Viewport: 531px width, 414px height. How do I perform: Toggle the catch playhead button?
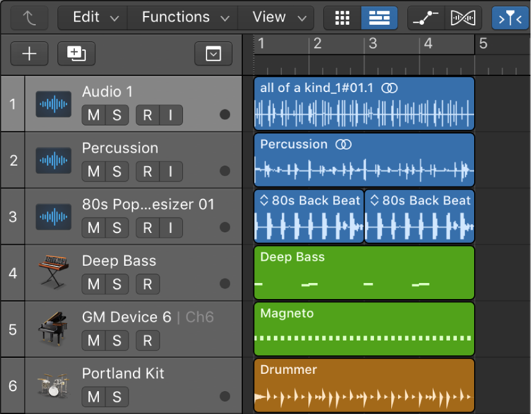coord(510,17)
